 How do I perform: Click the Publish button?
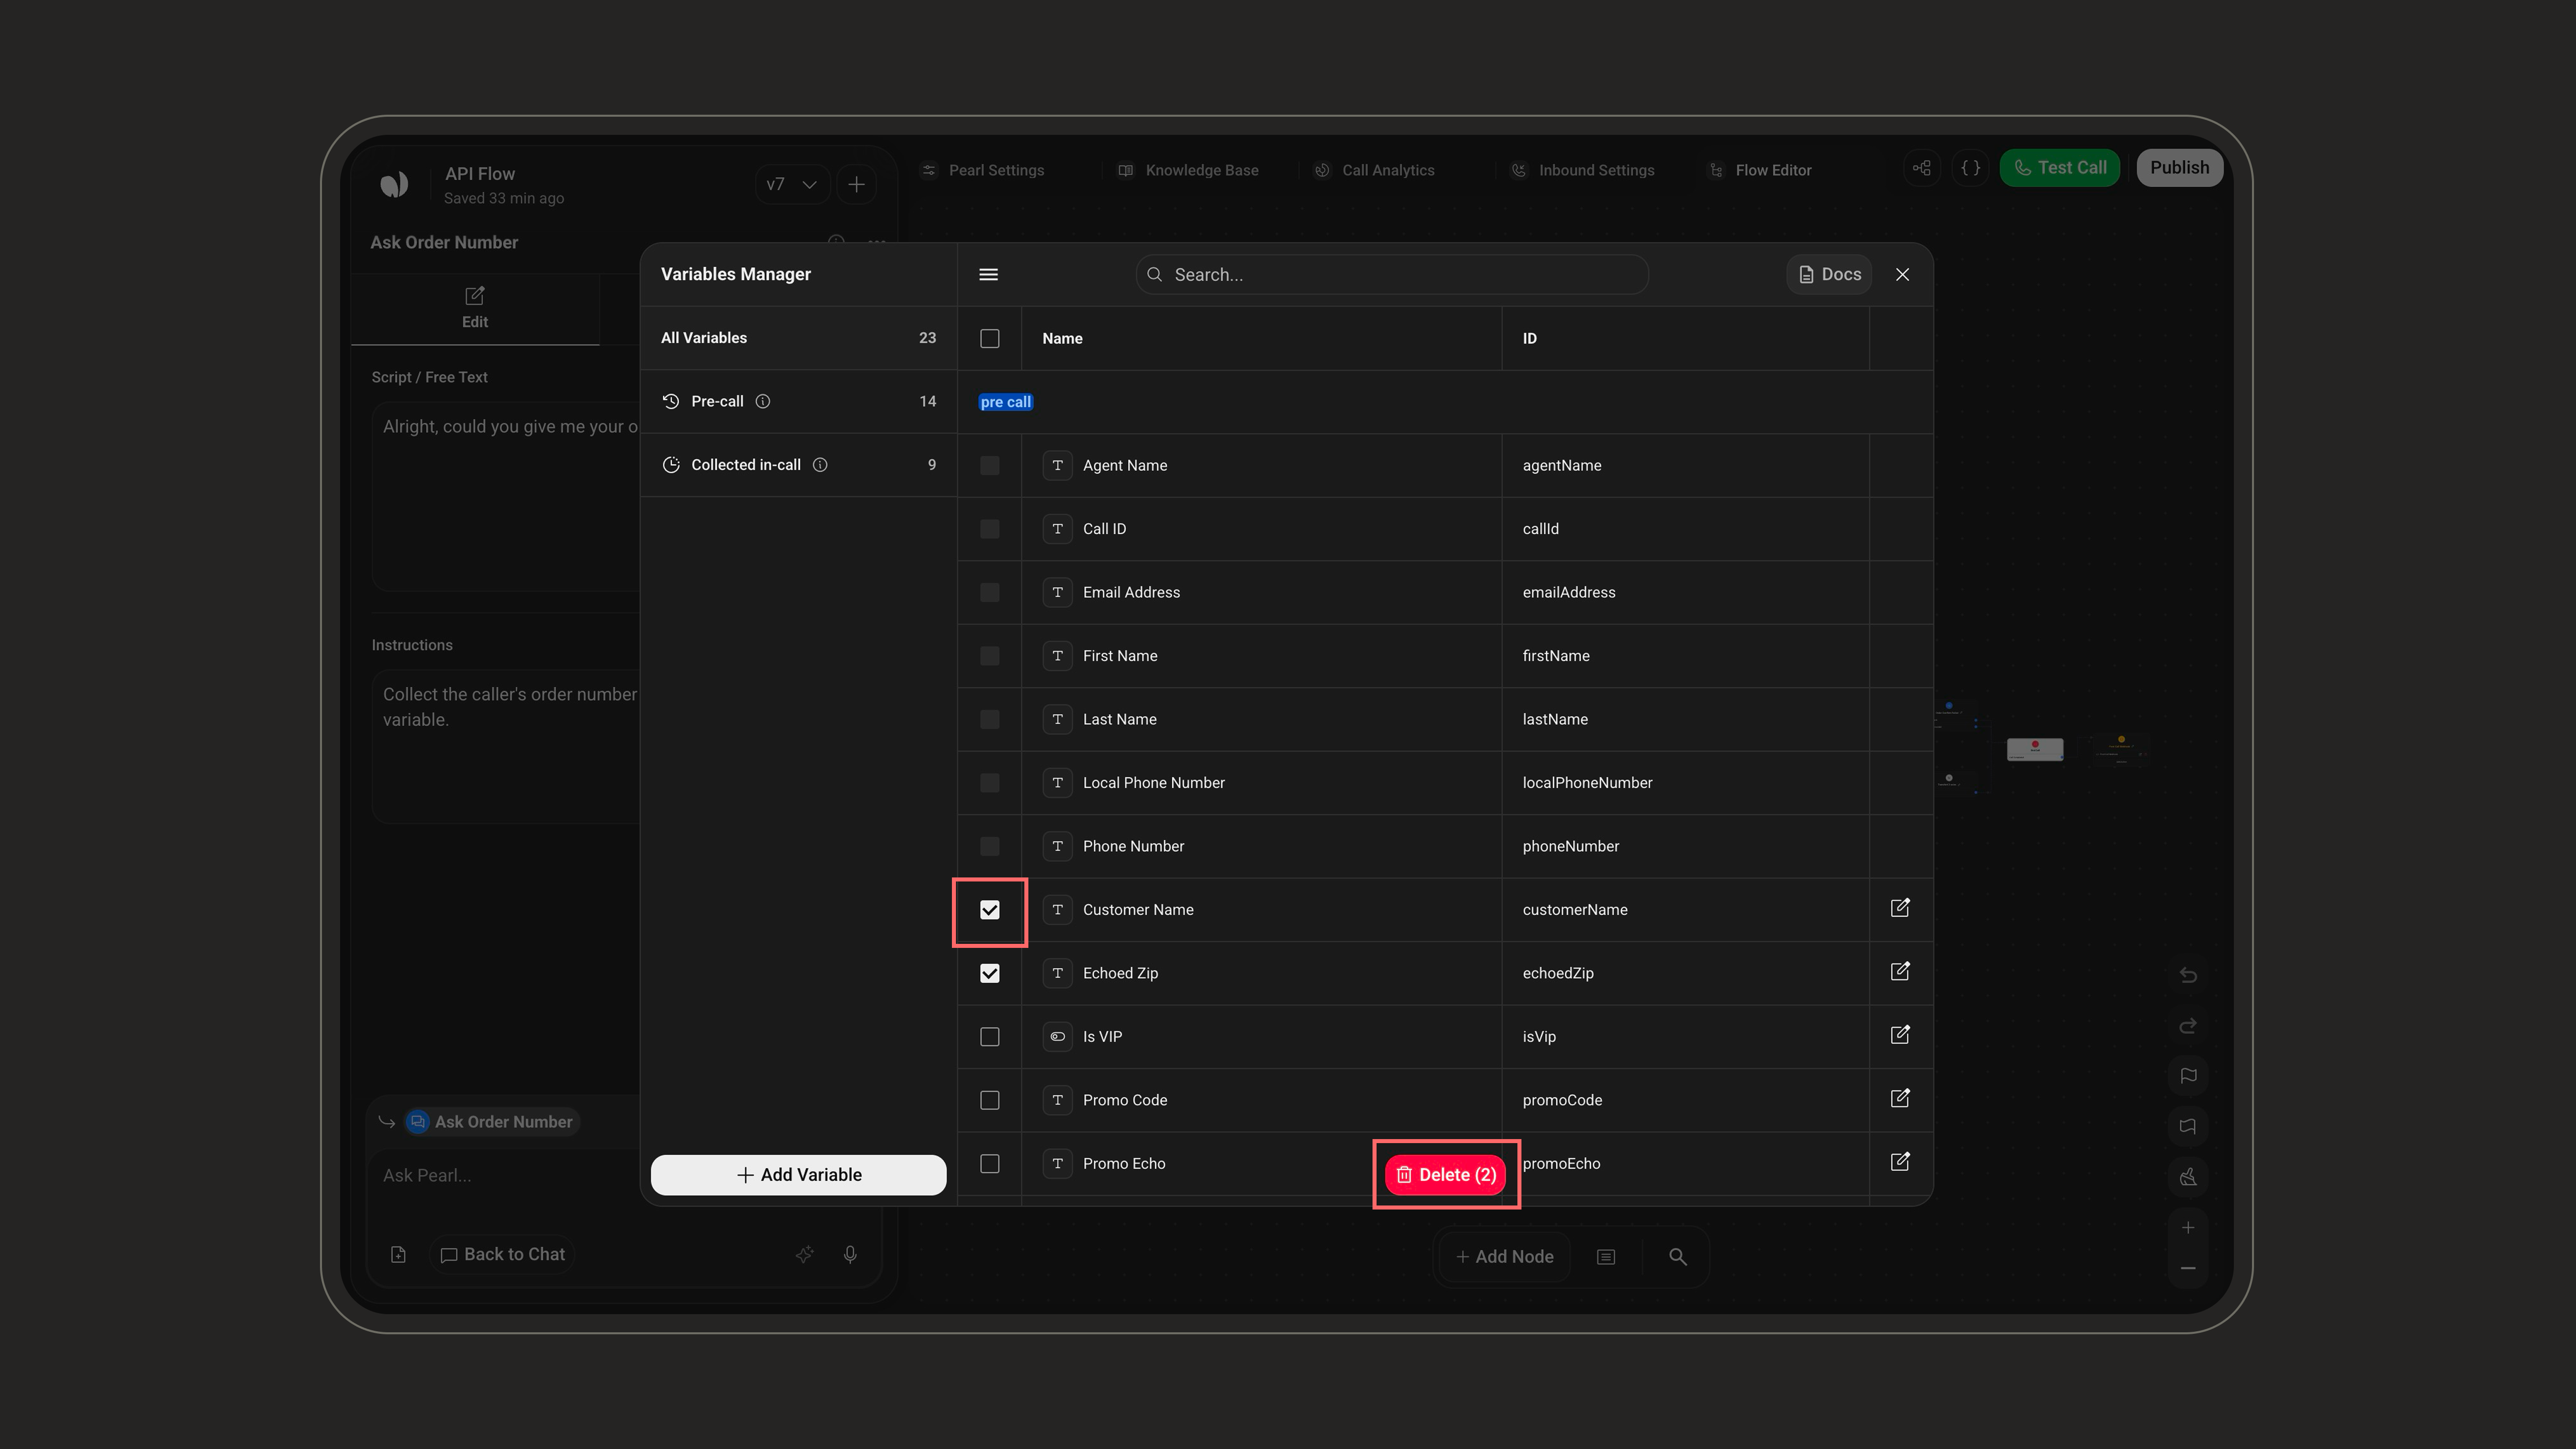[x=2180, y=168]
